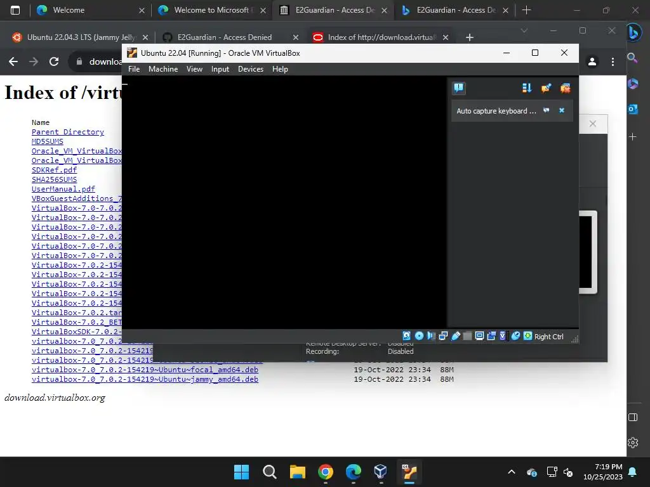Screen dimensions: 650x487
Task: Open the Outlook icon in Edge sidebar
Action: [633, 109]
